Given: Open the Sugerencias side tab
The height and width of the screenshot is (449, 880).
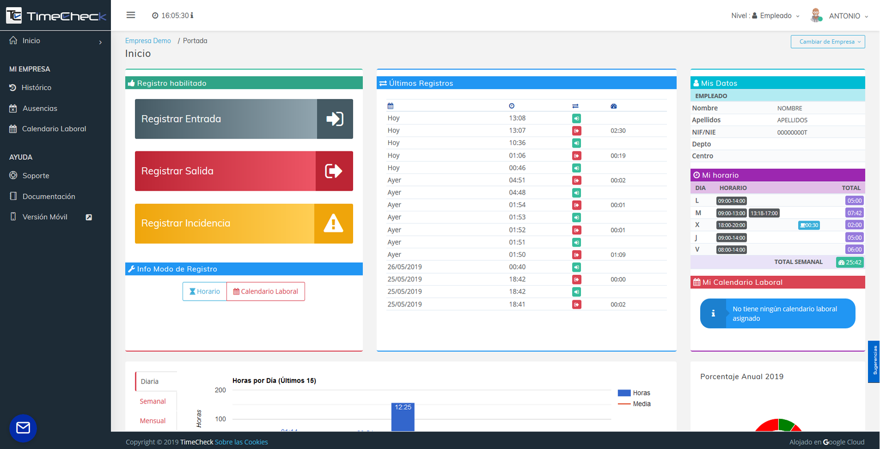Looking at the screenshot, I should (874, 362).
